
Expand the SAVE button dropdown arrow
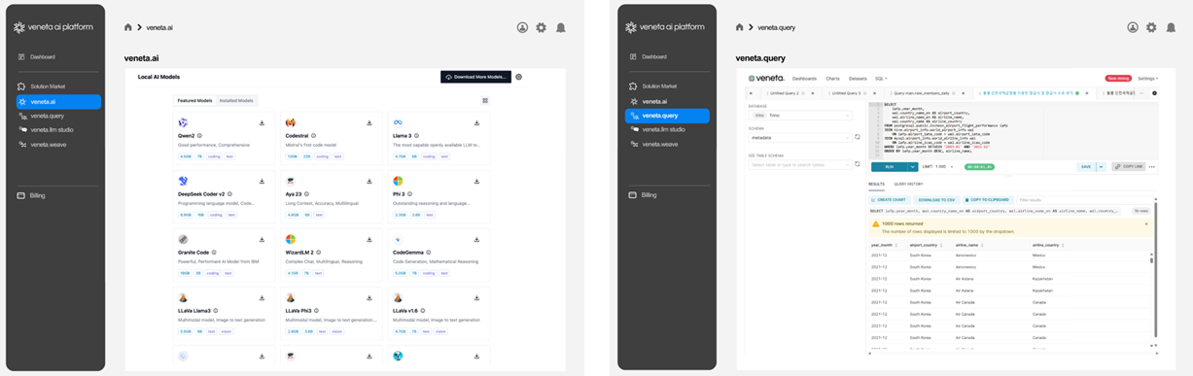tap(1101, 167)
